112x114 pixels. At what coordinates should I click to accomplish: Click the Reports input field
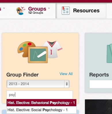click(x=100, y=84)
